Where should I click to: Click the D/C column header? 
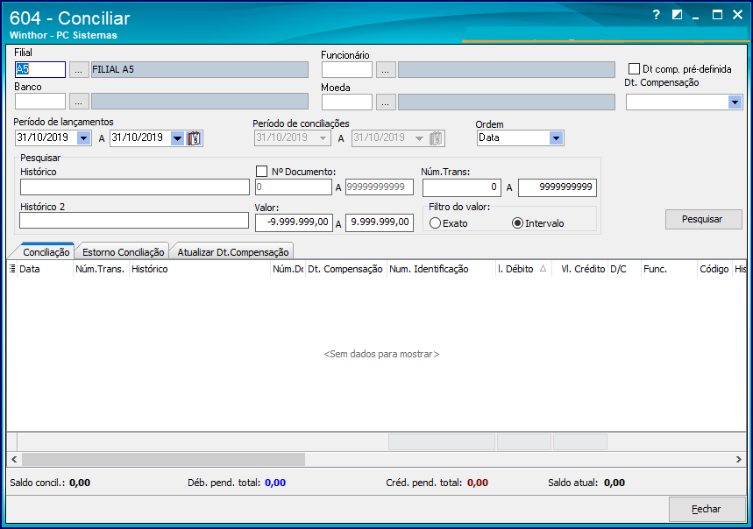point(624,269)
